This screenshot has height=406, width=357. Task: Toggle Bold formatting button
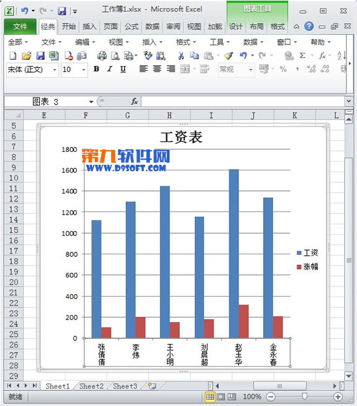96,69
